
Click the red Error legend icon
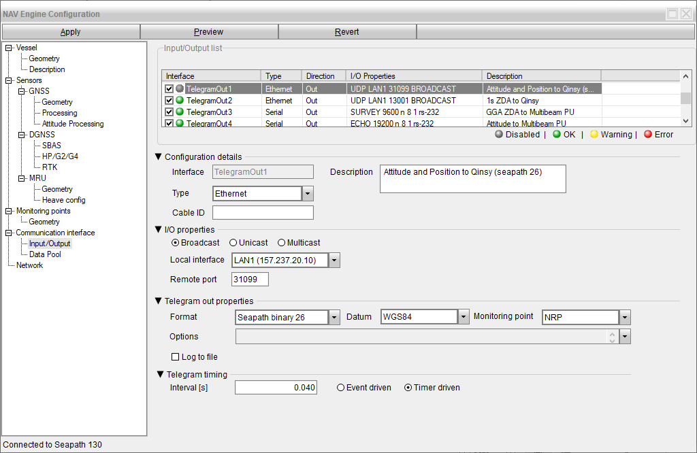(647, 135)
